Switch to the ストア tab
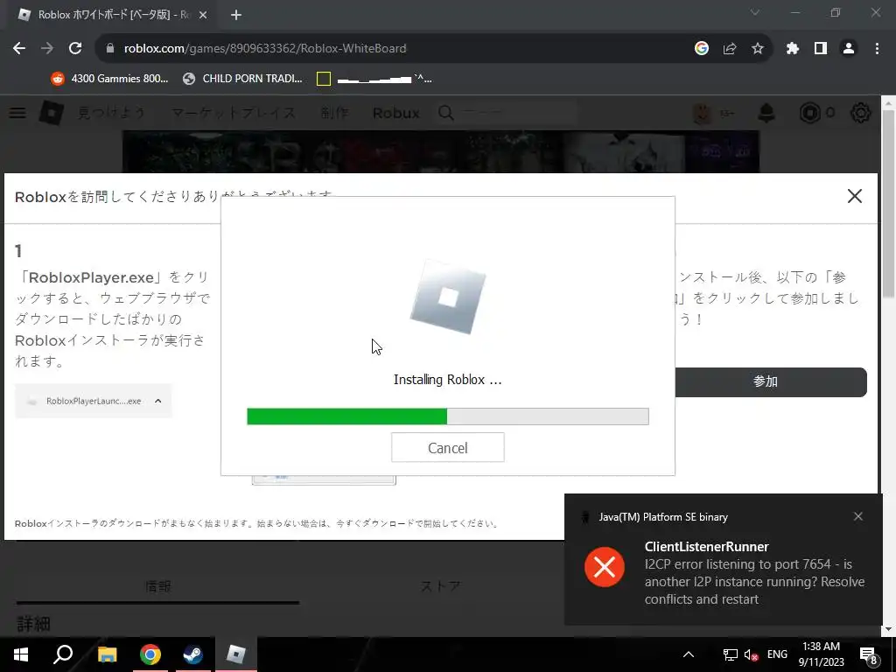 tap(441, 586)
